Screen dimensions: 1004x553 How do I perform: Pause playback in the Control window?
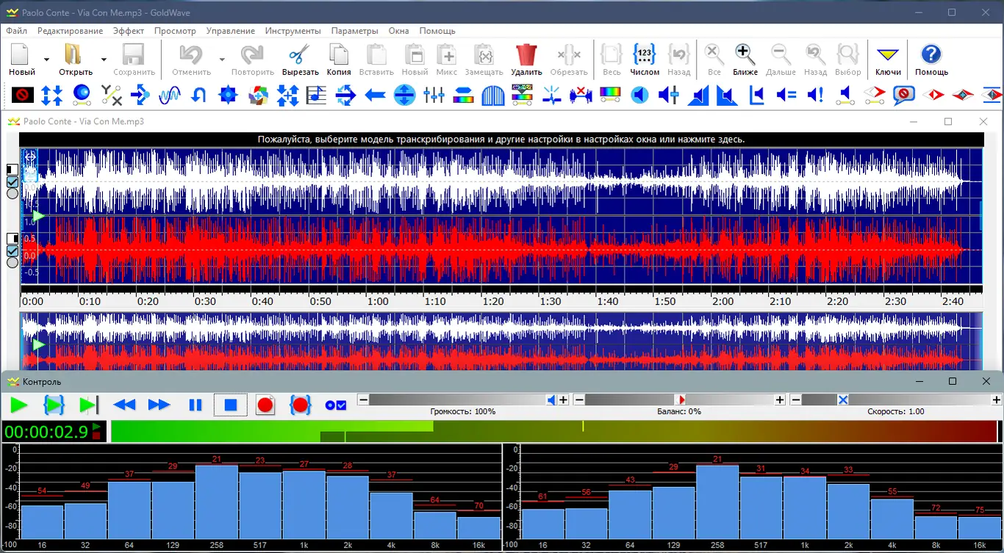pos(195,405)
